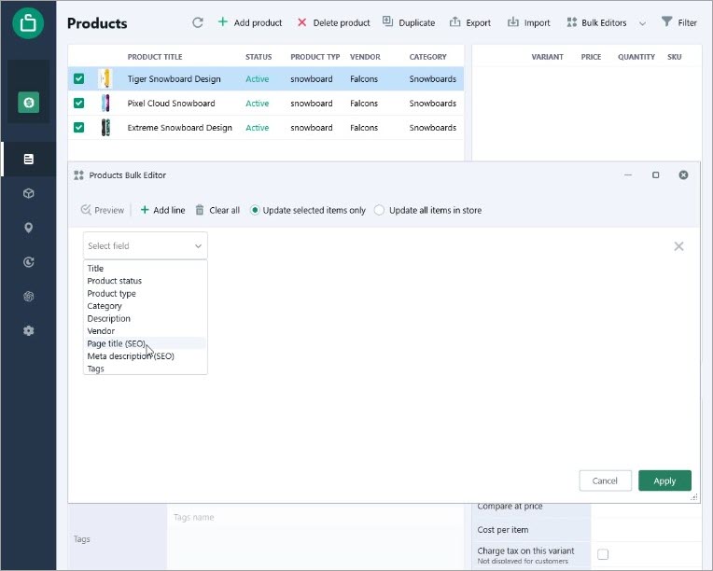Choose Page title (SEO) from field list
The image size is (713, 571).
(145, 343)
